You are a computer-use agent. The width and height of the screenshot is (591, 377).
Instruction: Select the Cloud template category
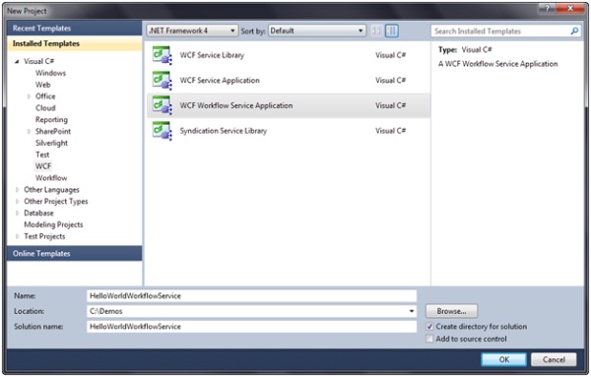pos(45,108)
